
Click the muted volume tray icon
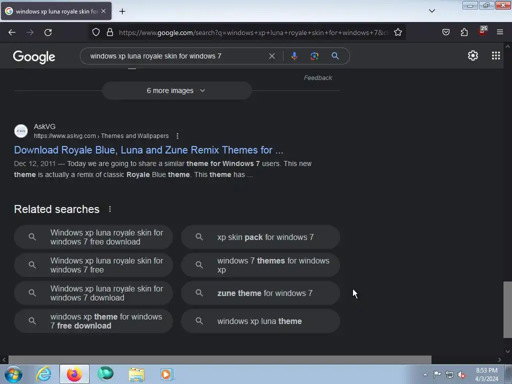(461, 374)
